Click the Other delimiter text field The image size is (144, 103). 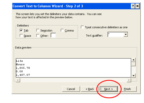53,35
